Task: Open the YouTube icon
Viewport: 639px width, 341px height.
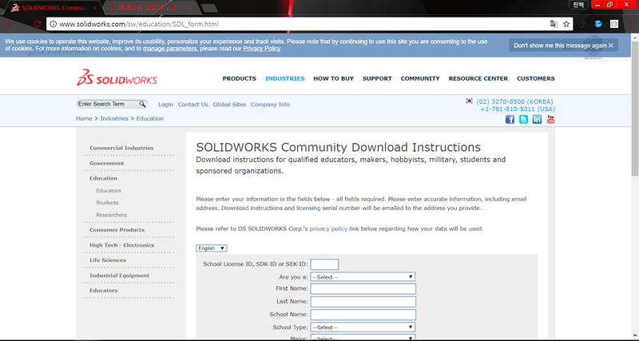Action: pos(550,119)
